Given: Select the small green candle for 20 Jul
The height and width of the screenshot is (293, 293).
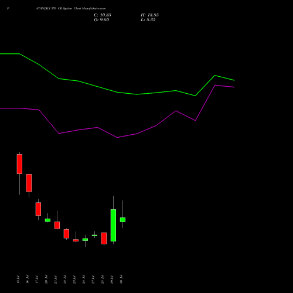Looking at the screenshot, I should point(47,220).
